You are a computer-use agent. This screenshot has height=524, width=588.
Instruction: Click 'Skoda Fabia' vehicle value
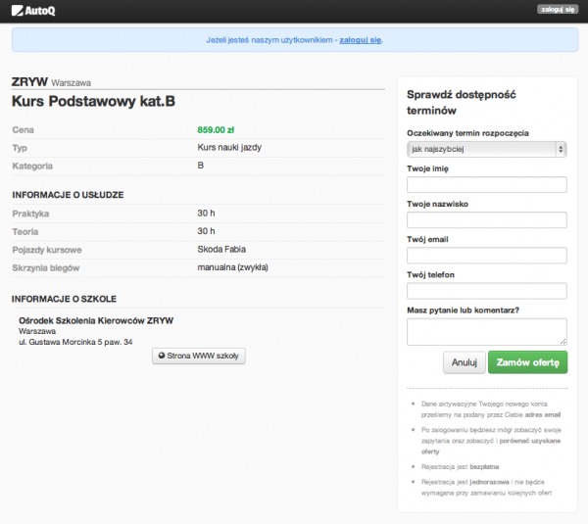pos(221,249)
